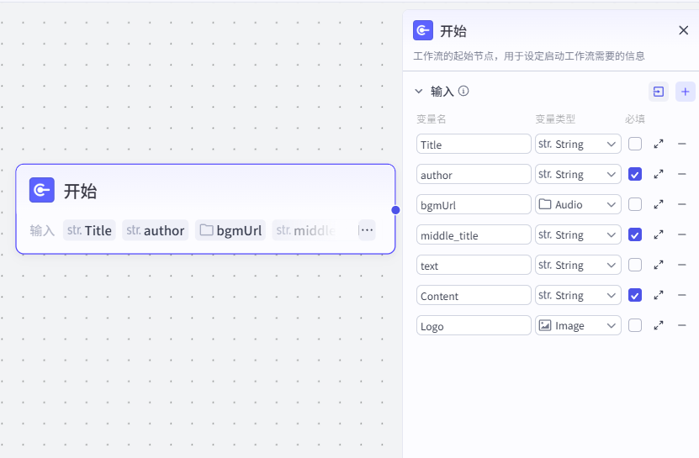Click the 开始 title on canvas node
The height and width of the screenshot is (458, 699).
tap(80, 191)
